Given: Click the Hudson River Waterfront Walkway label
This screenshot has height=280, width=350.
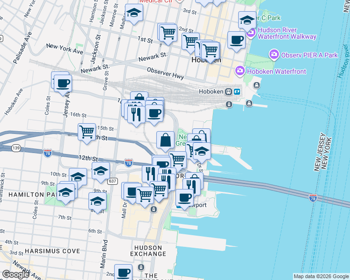Looking at the screenshot, I should [287, 33].
